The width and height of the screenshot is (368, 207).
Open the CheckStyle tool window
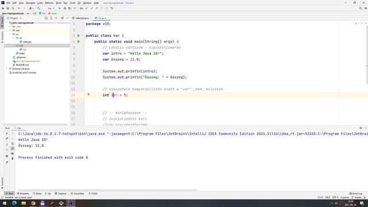pyautogui.click(x=78, y=194)
